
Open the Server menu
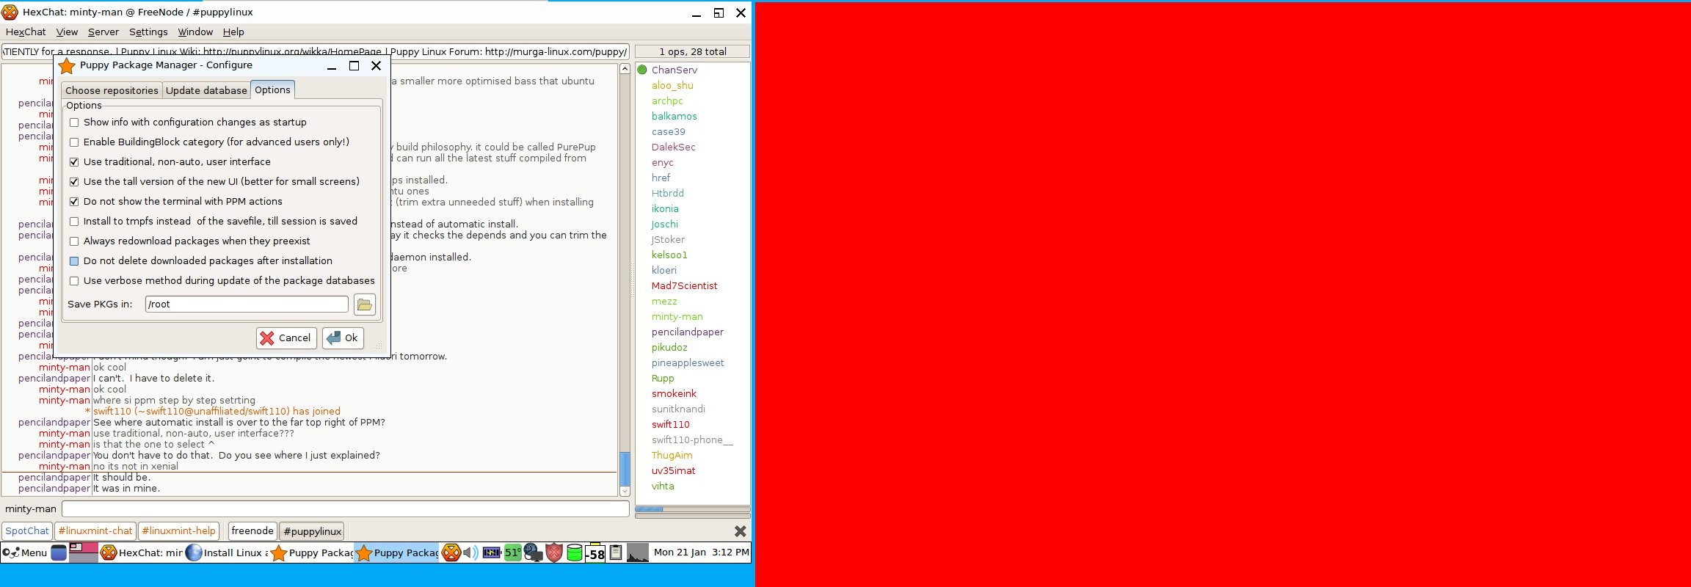point(103,32)
